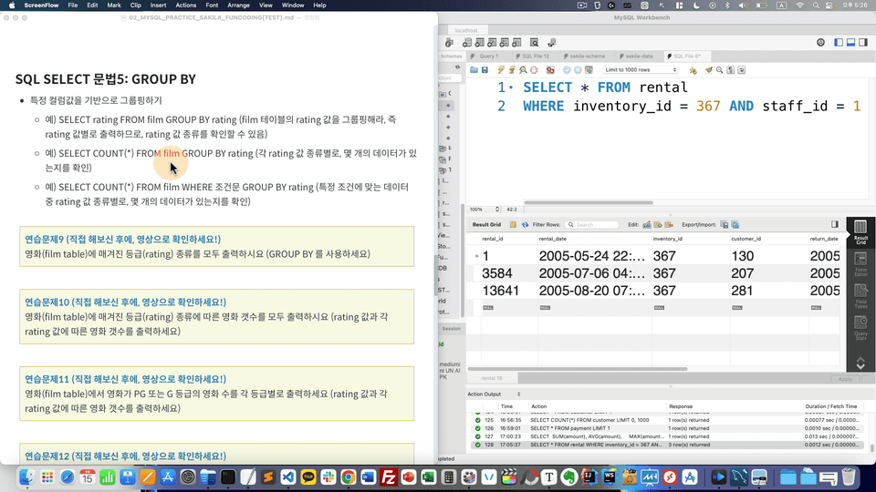876x492 pixels.
Task: Toggle wrap cell content icon beside Result Grid
Action: pos(513,225)
